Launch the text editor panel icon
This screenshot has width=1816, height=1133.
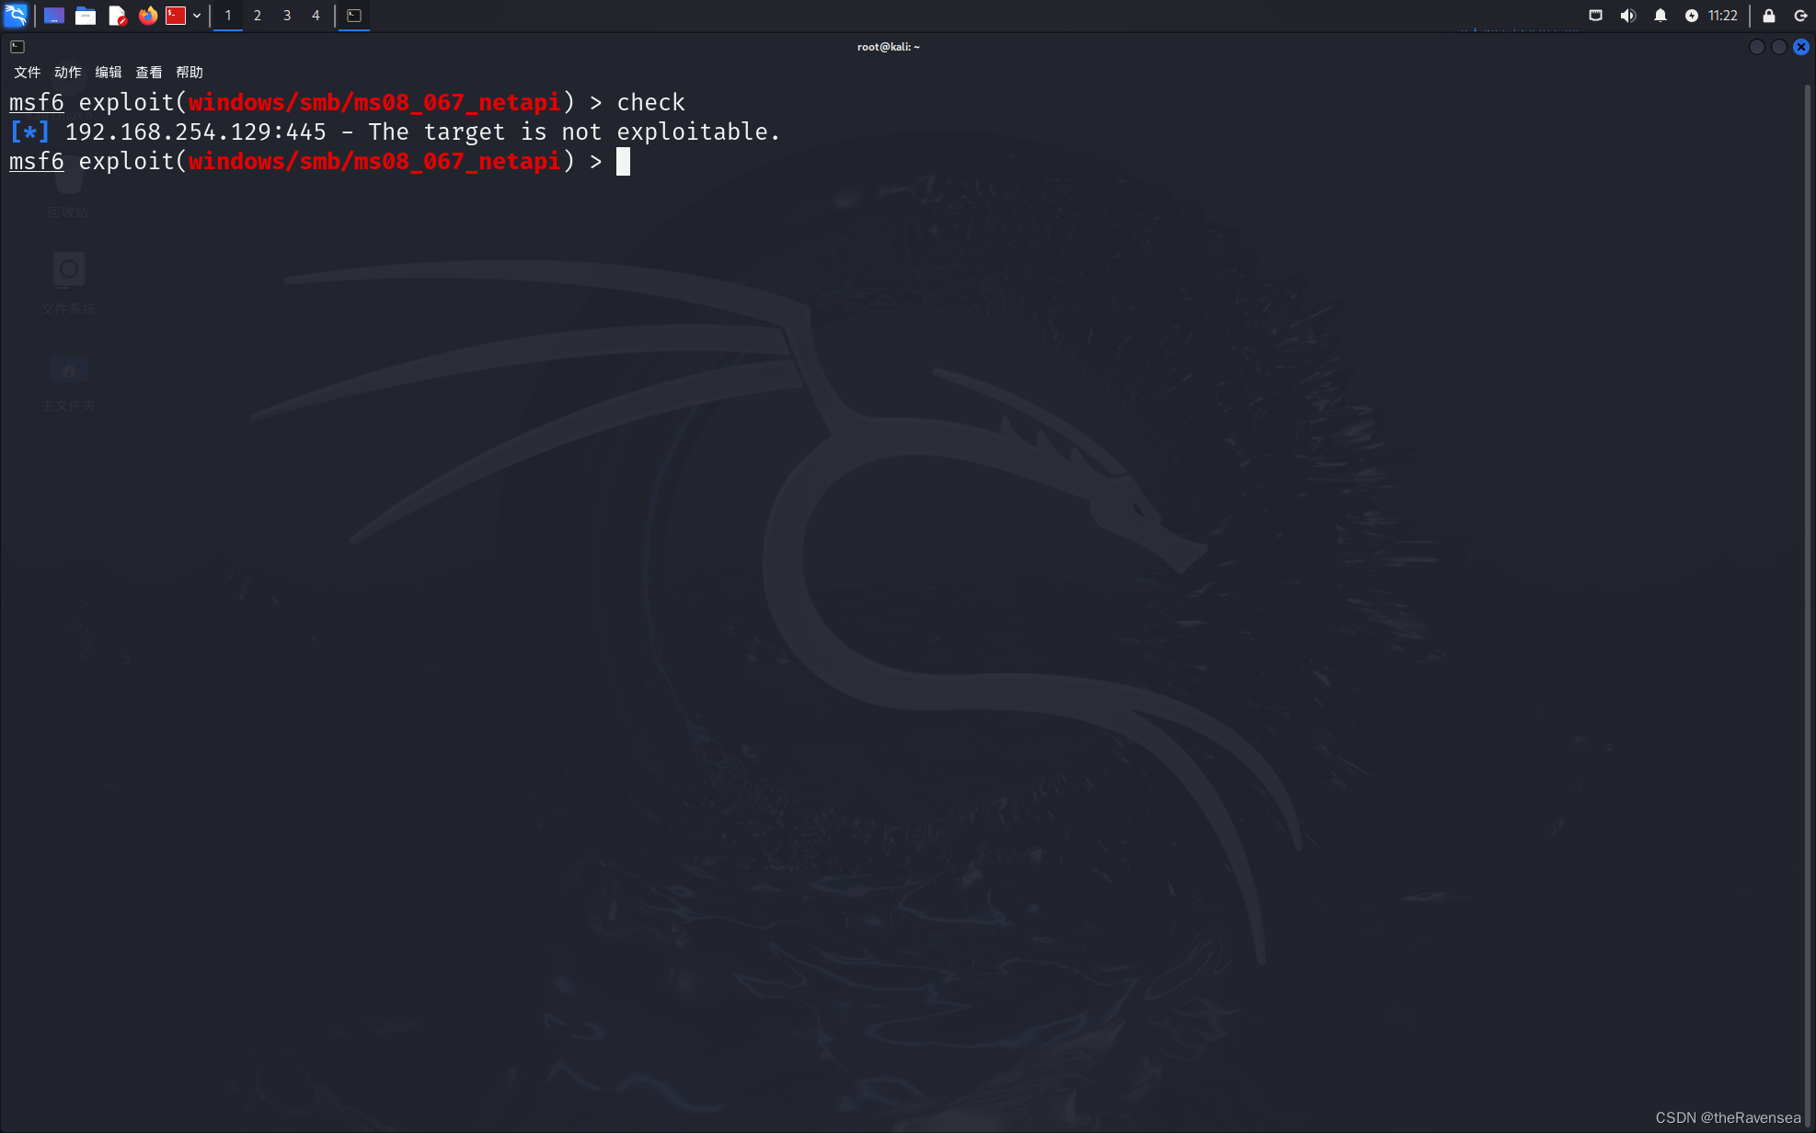(x=117, y=16)
